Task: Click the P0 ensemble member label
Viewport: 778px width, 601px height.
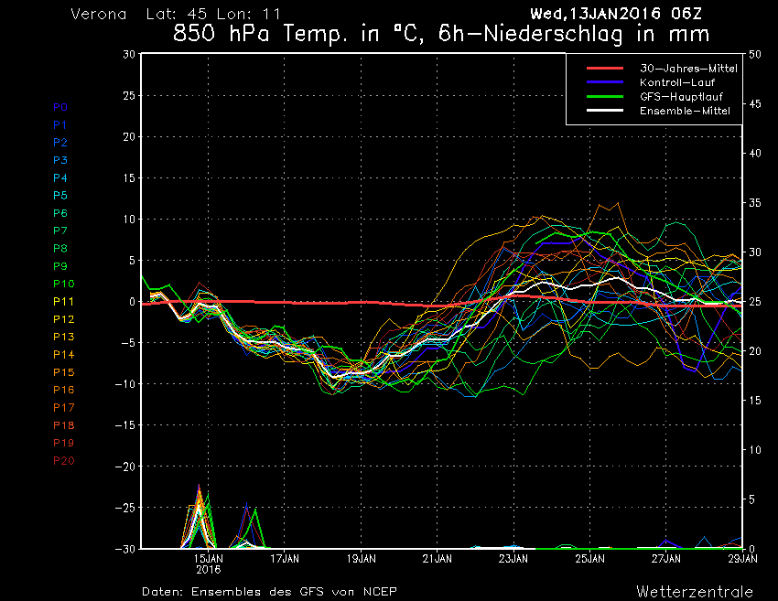Action: coord(60,107)
